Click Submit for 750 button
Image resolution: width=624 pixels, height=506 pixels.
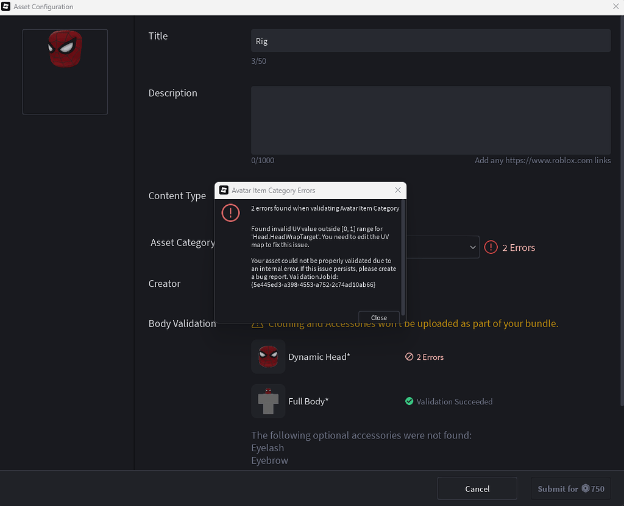point(570,488)
